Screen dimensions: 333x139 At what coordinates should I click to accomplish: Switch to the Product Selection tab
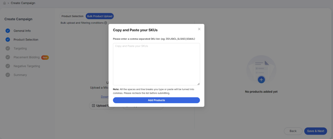(x=72, y=16)
